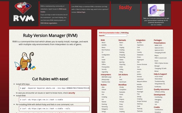
Task: Open the 'Software_testing' Quality Assurance link
Action: [x=160, y=92]
